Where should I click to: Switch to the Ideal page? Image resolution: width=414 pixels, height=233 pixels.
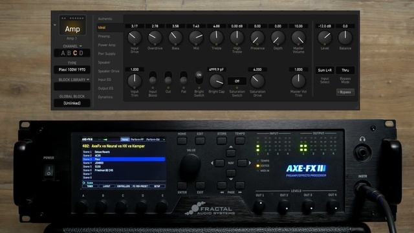(102, 27)
